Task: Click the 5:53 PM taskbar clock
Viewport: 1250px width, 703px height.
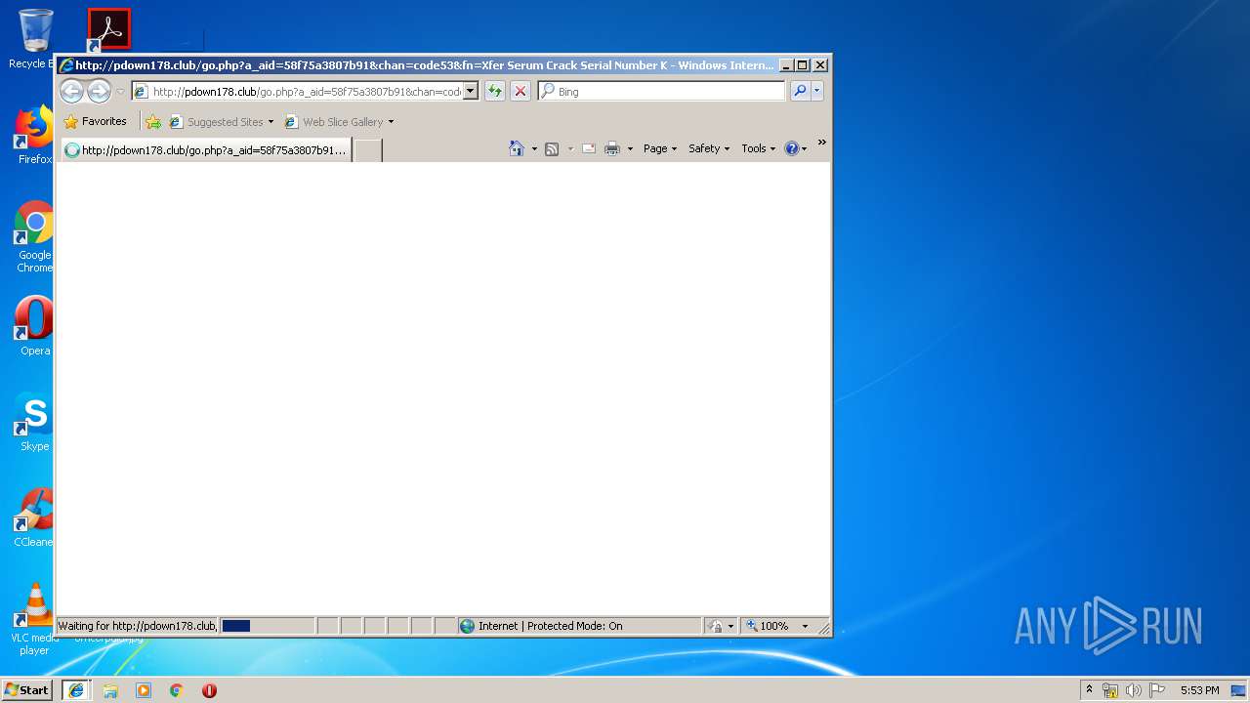Action: click(x=1199, y=690)
